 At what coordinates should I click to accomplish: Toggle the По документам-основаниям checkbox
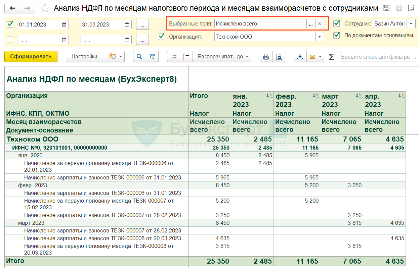coord(336,35)
